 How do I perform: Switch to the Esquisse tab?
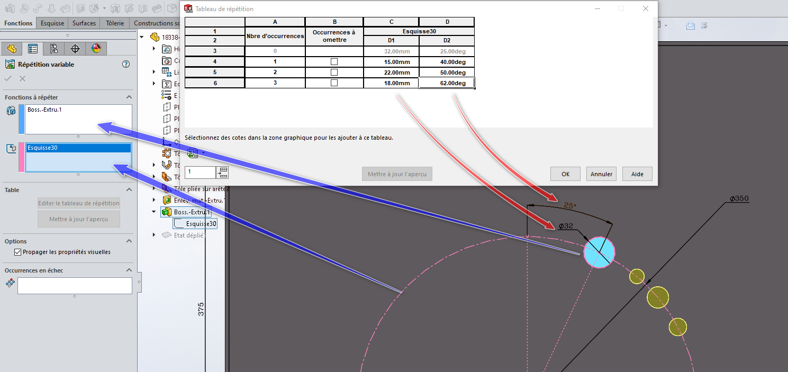pos(52,23)
